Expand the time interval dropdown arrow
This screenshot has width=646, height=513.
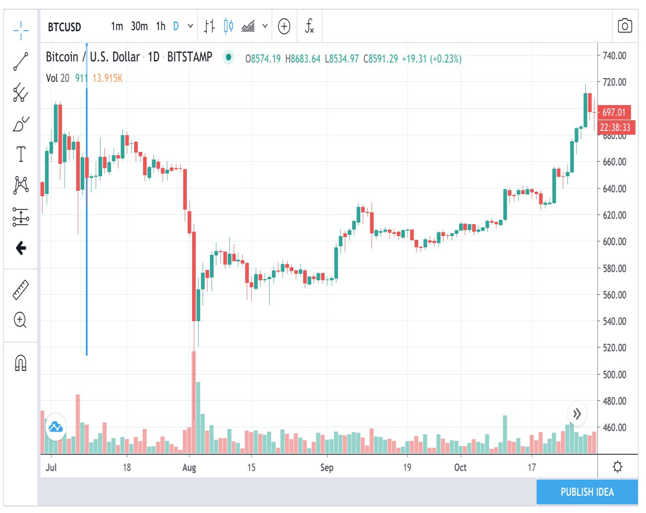click(191, 26)
